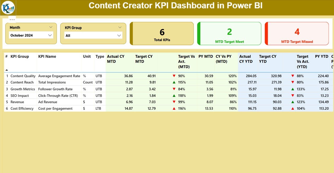Click PY YTD value 113.20
The height and width of the screenshot is (173, 334).
pos(323,108)
